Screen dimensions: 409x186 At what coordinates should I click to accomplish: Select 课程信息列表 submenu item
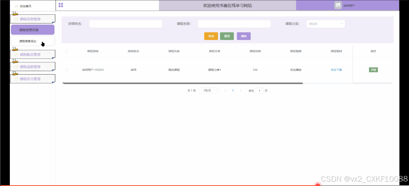tap(33, 30)
